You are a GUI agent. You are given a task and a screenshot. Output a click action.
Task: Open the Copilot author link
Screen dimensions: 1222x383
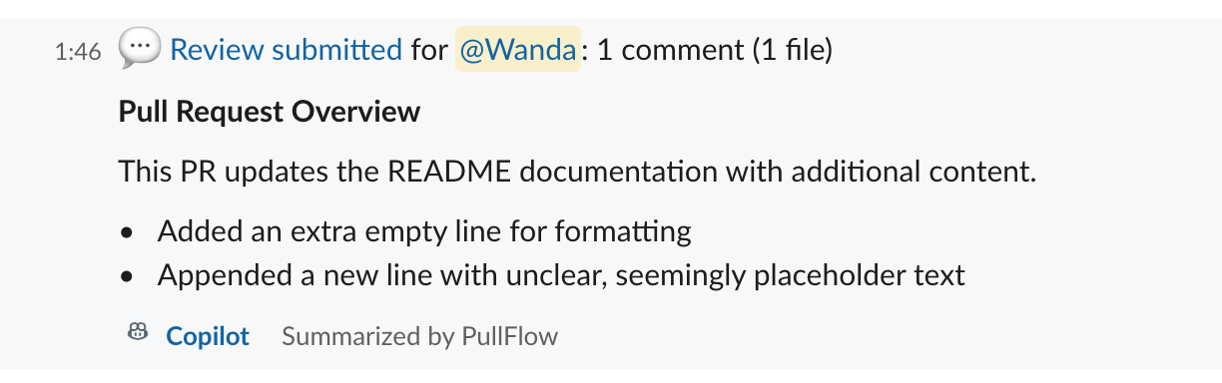[208, 336]
